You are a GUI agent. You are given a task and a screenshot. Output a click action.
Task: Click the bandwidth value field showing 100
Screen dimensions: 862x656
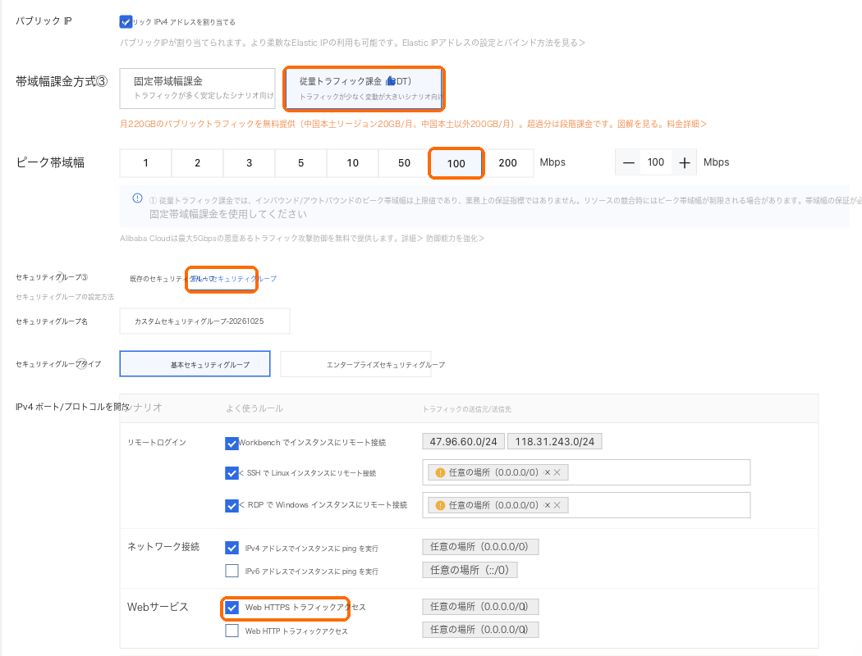(656, 162)
